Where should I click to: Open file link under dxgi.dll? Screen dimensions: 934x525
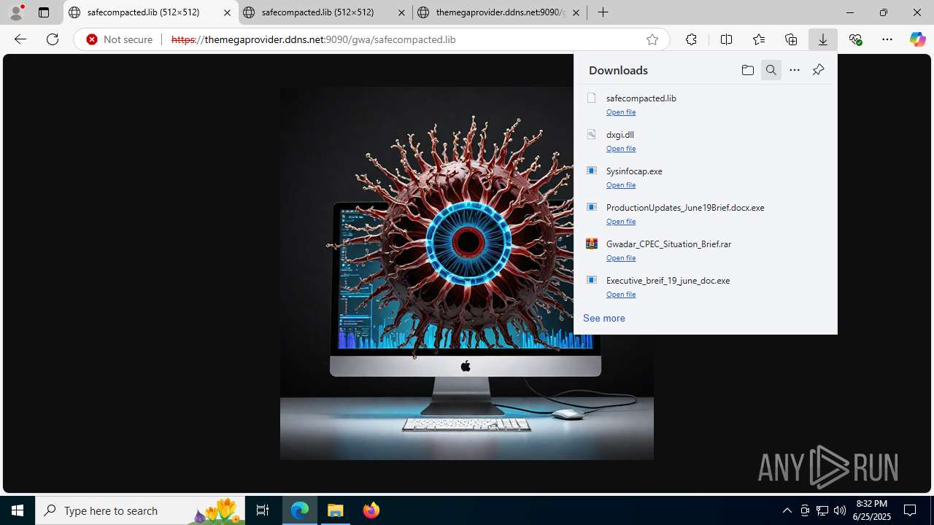621,148
